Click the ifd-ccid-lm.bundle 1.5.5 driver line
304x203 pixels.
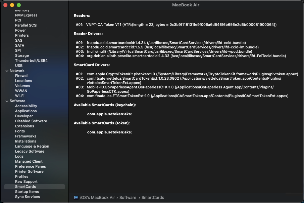pos(167,47)
